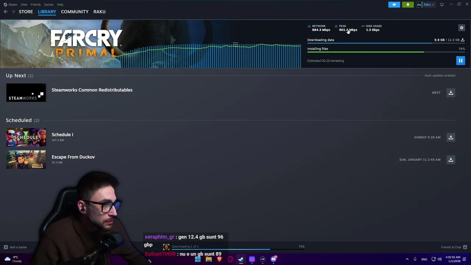Click the NETWORK speed stat
The width and height of the screenshot is (471, 265).
click(319, 28)
